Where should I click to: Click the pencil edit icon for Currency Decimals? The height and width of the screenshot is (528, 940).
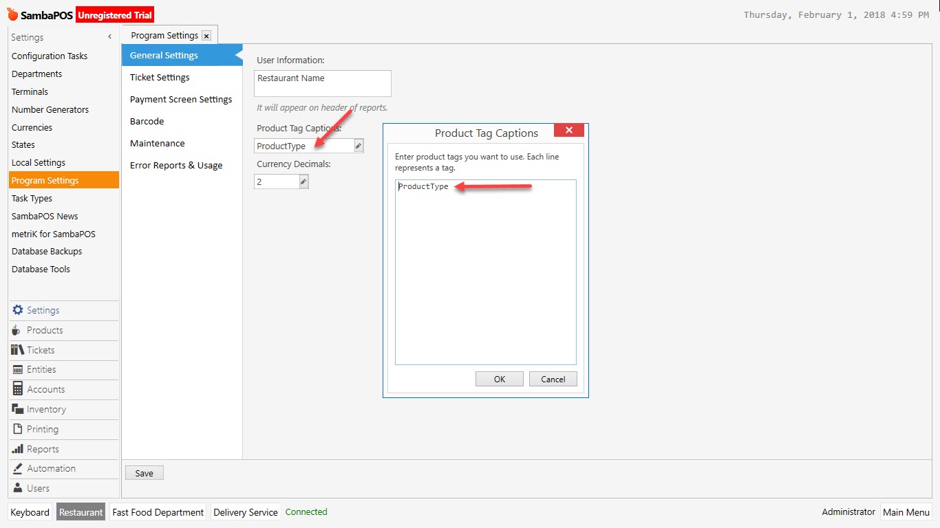[x=302, y=181]
